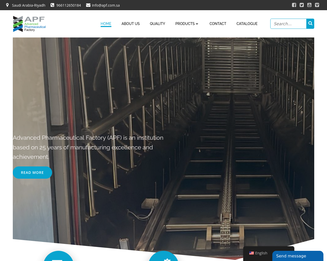Go to the Home menu item

point(106,24)
